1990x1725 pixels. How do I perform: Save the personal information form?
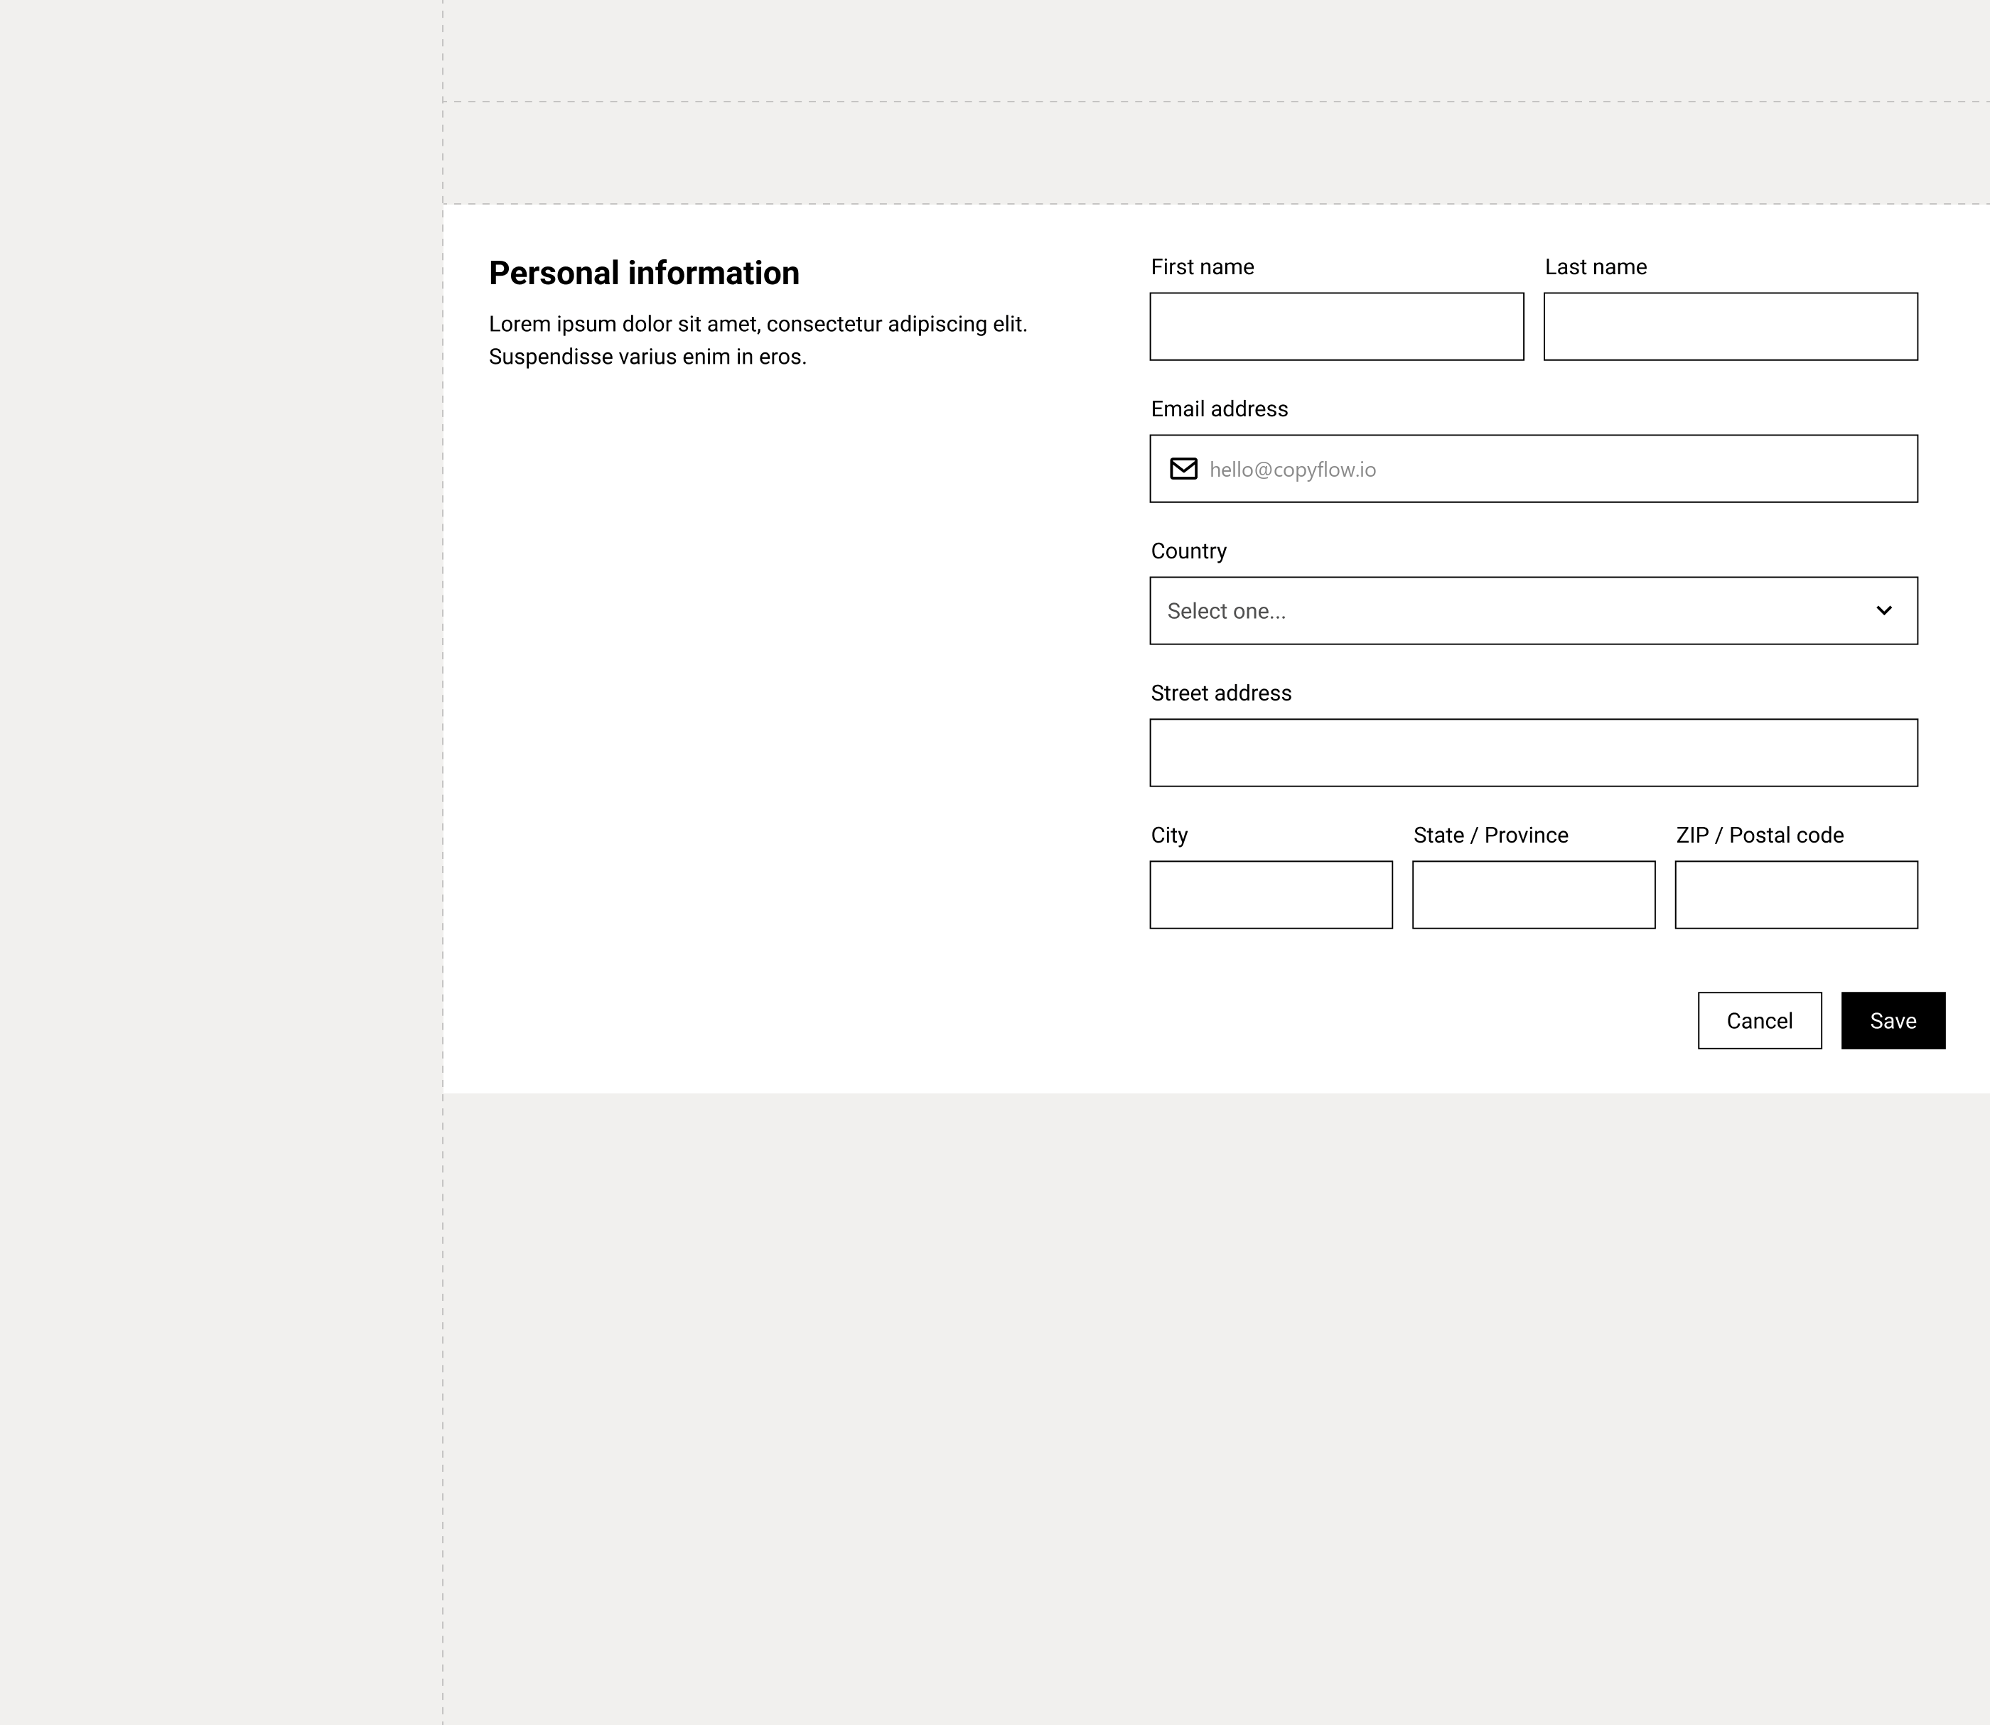[1894, 1020]
